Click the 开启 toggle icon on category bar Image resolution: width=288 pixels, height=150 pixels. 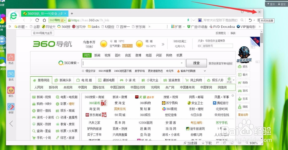(x=229, y=80)
